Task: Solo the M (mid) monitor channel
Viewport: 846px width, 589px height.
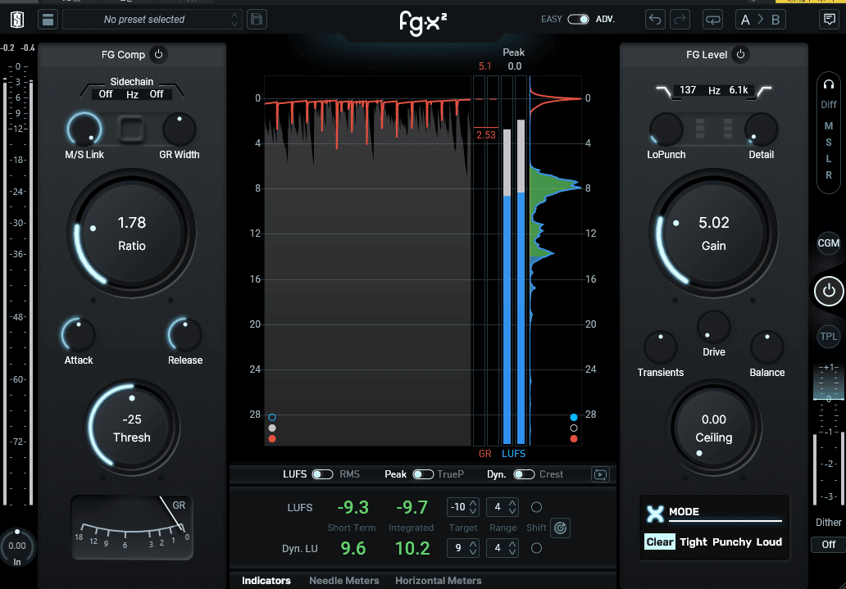Action: pyautogui.click(x=829, y=126)
